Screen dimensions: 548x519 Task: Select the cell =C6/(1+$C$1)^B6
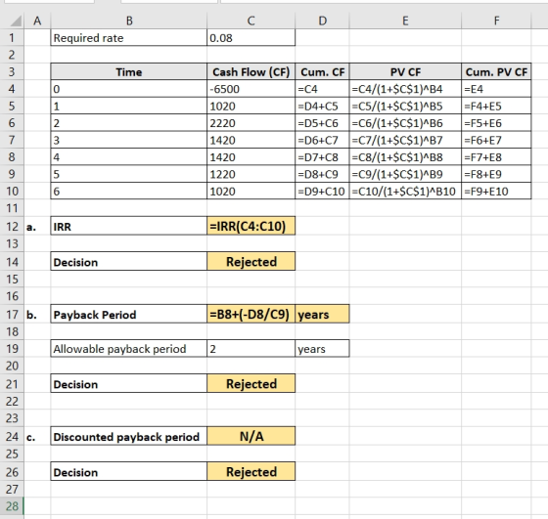pos(405,123)
